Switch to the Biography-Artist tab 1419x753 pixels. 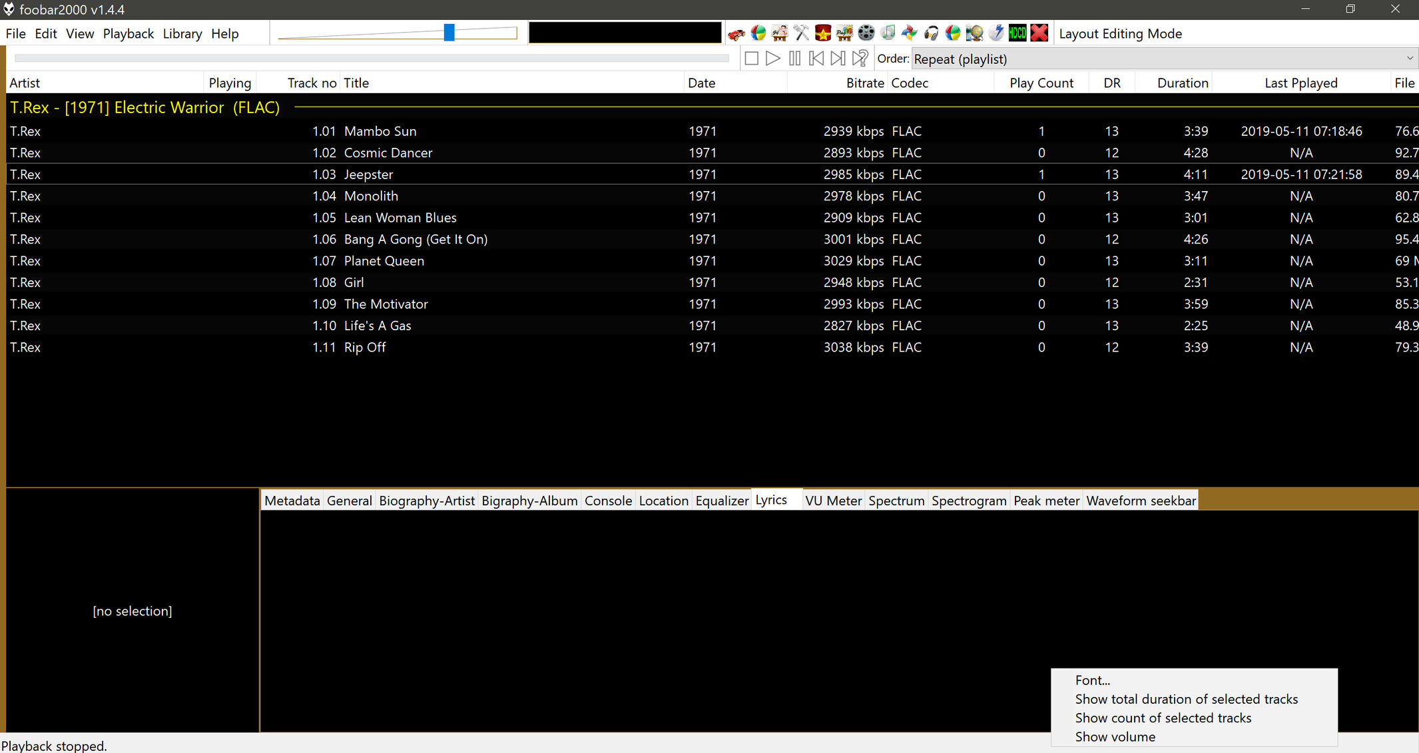(427, 501)
